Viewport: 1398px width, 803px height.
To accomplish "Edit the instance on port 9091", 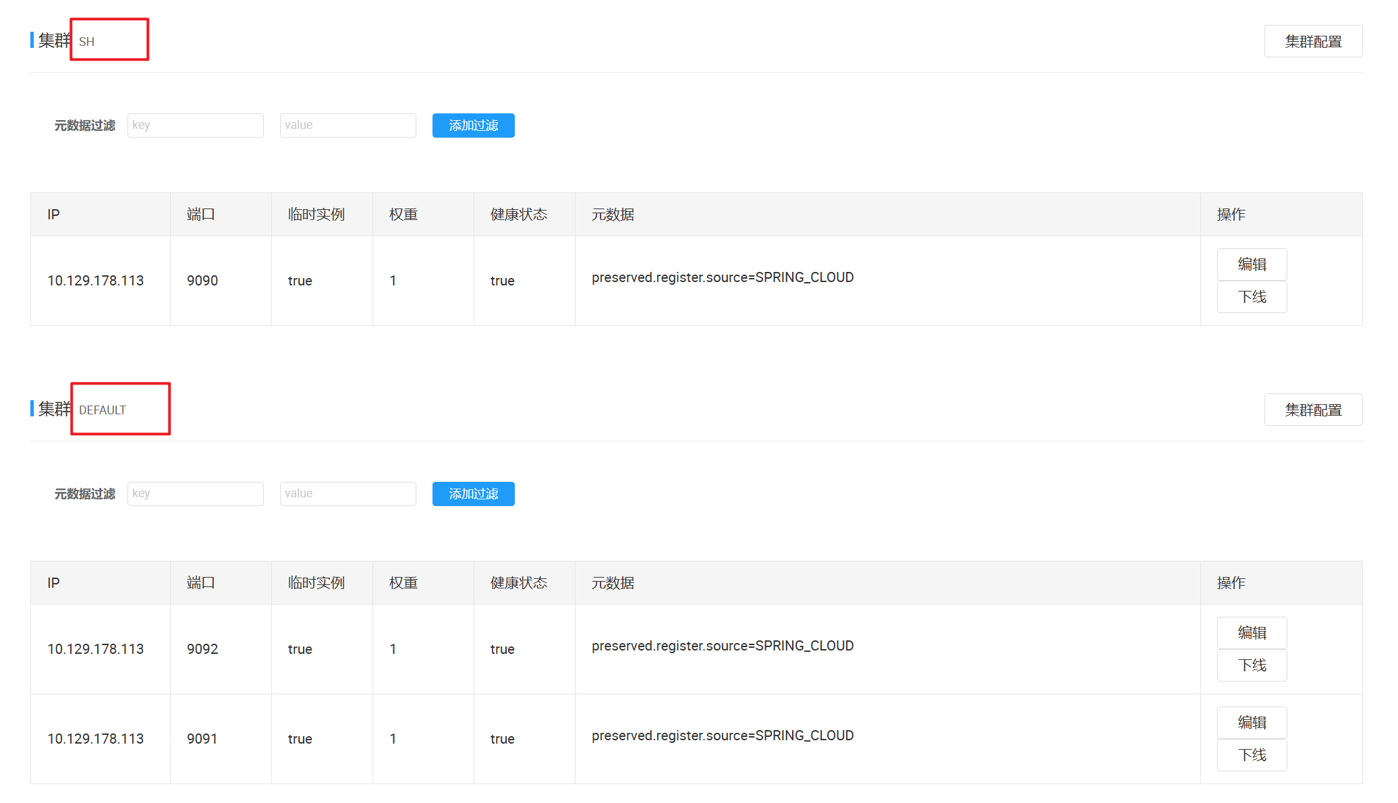I will 1251,723.
